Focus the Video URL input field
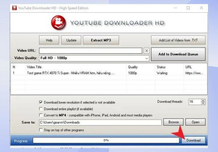 coord(90,51)
